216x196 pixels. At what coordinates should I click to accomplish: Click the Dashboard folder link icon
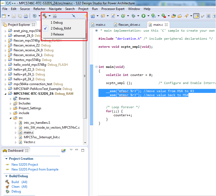coord(63,150)
